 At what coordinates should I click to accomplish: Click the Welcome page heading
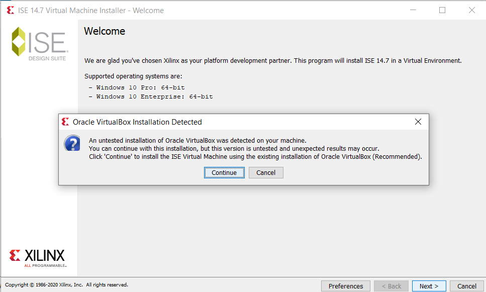[105, 31]
